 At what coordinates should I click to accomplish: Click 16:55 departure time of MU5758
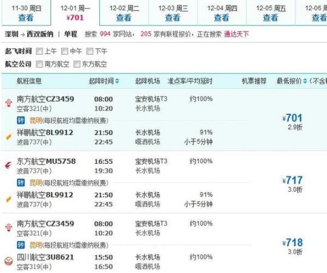[x=104, y=161]
